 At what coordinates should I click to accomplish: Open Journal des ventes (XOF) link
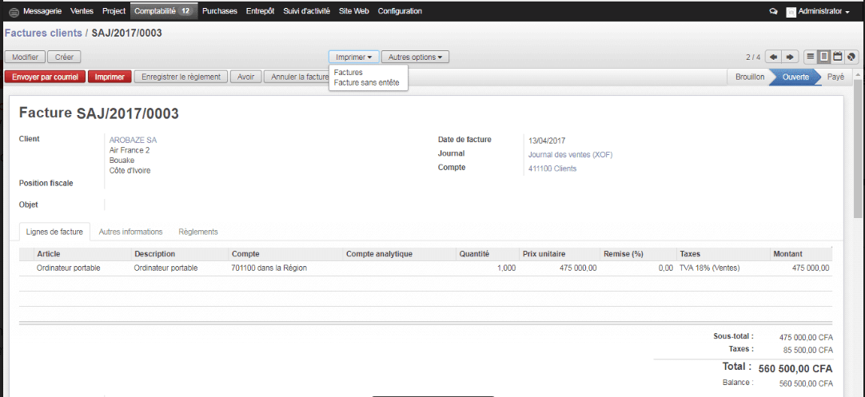571,155
